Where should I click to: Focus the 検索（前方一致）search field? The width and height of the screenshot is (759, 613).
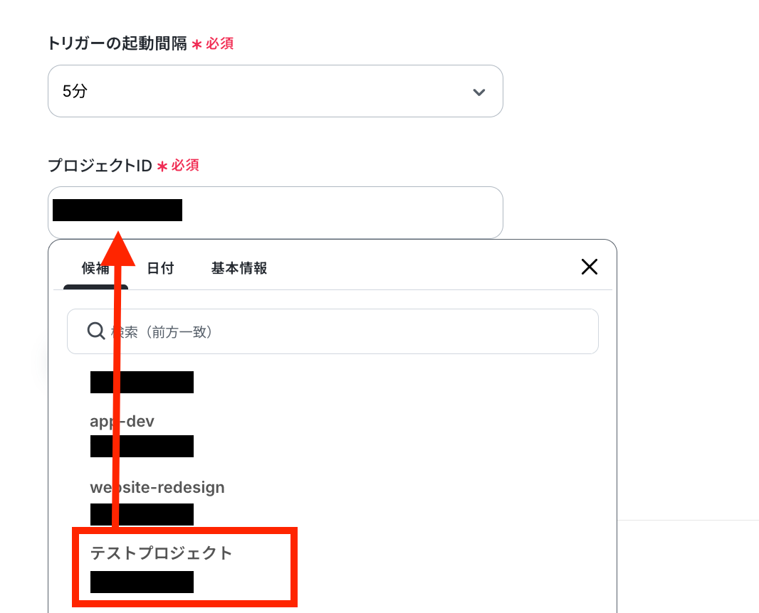(x=333, y=331)
